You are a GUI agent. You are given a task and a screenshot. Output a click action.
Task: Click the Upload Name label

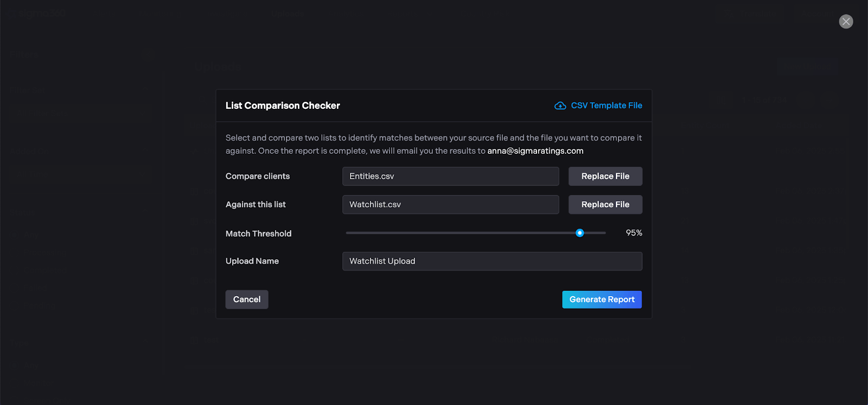point(252,261)
